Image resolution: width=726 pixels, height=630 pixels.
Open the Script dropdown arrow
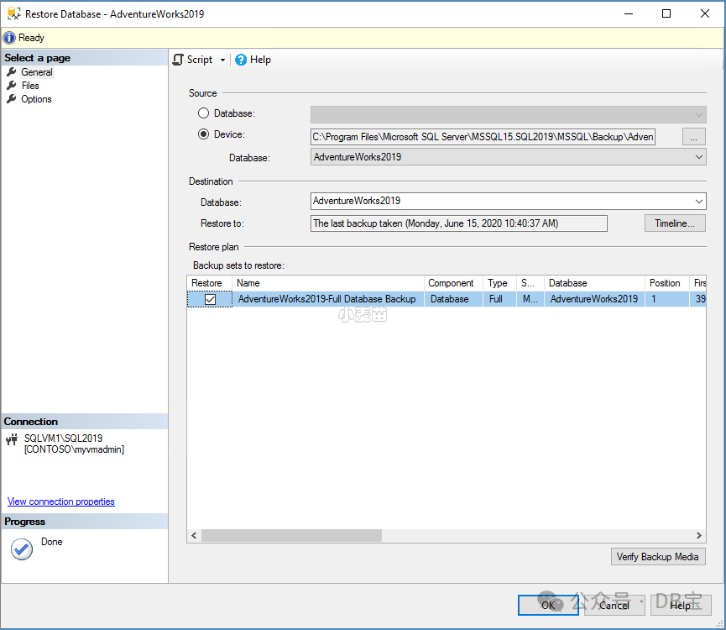[222, 60]
